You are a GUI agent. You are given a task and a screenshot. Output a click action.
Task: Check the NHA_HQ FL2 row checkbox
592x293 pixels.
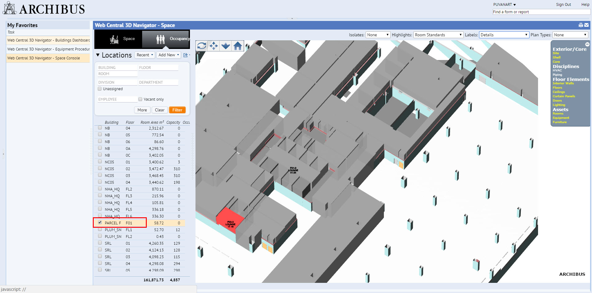(x=100, y=189)
